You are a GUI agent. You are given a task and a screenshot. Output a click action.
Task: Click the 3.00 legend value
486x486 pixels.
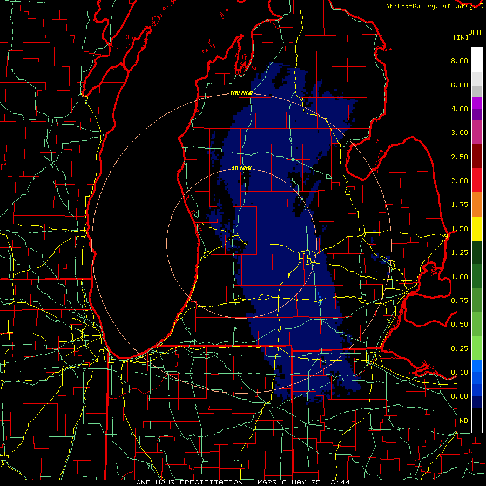click(460, 133)
